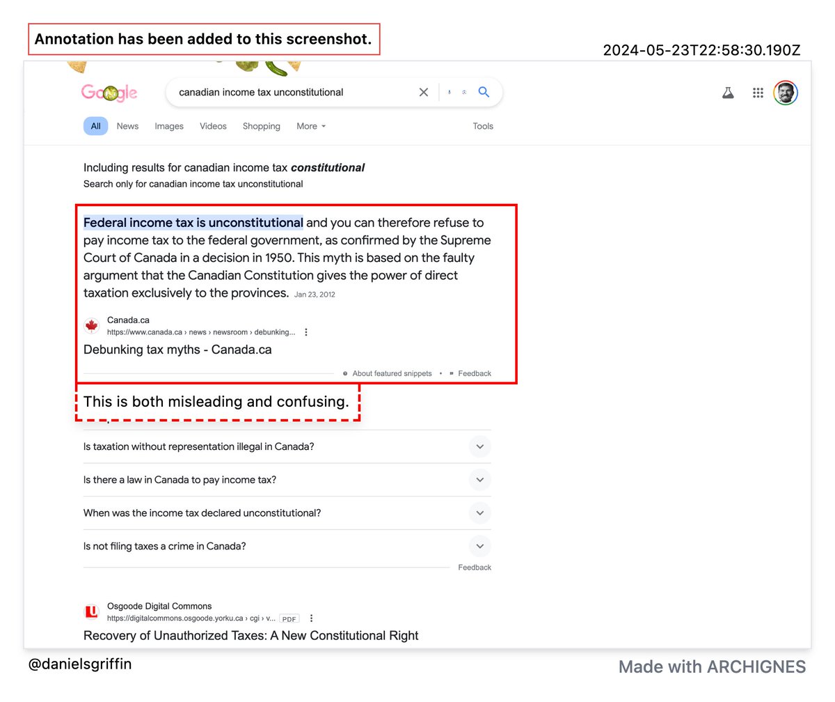This screenshot has width=835, height=702.
Task: Switch to the Shopping tab
Action: (x=262, y=126)
